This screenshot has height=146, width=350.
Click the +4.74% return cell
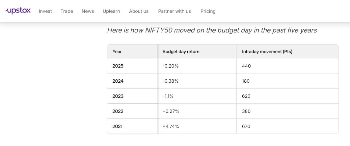point(171,126)
